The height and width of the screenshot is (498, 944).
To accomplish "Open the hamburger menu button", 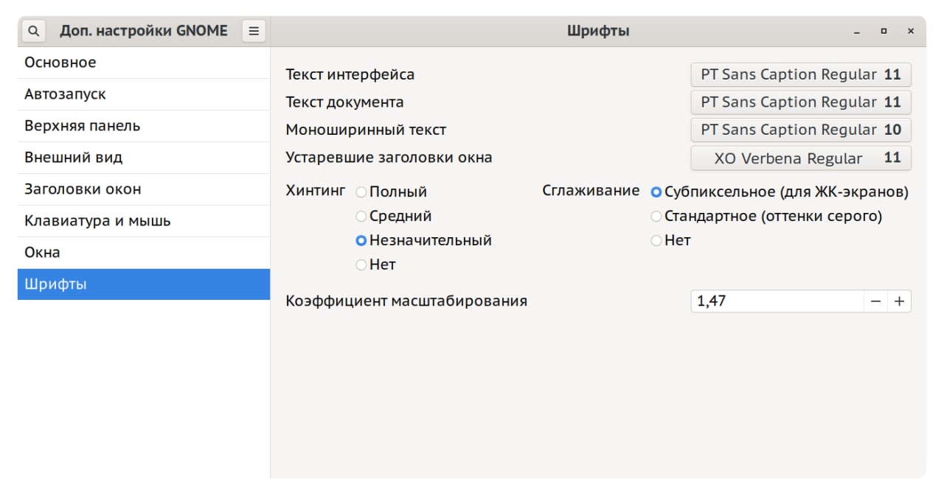I will pyautogui.click(x=254, y=31).
